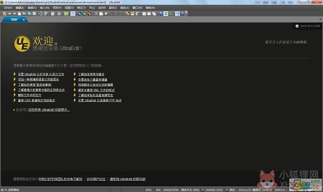Viewport: 323px width, 192px height.
Task: Open the XML file reformat link
Action: click(96, 90)
